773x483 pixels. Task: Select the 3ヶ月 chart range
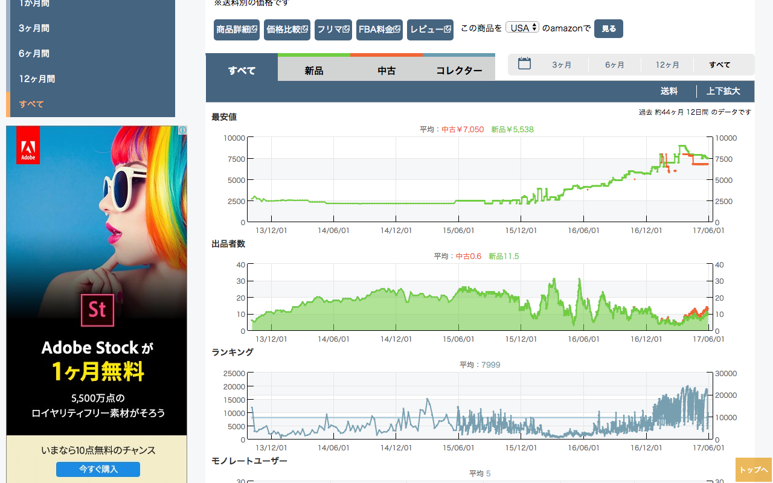pos(562,65)
